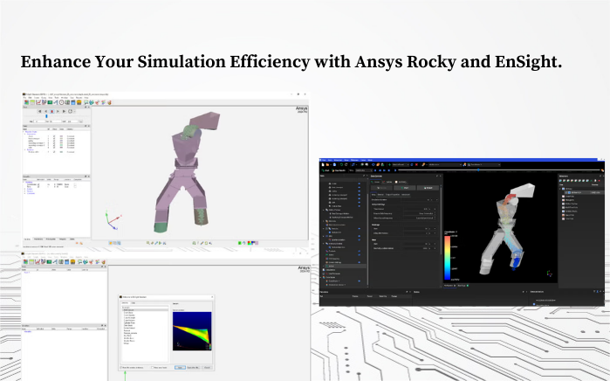Click yellow calculator icon in lower EnSight toolbar
This screenshot has width=610, height=381.
(72, 262)
